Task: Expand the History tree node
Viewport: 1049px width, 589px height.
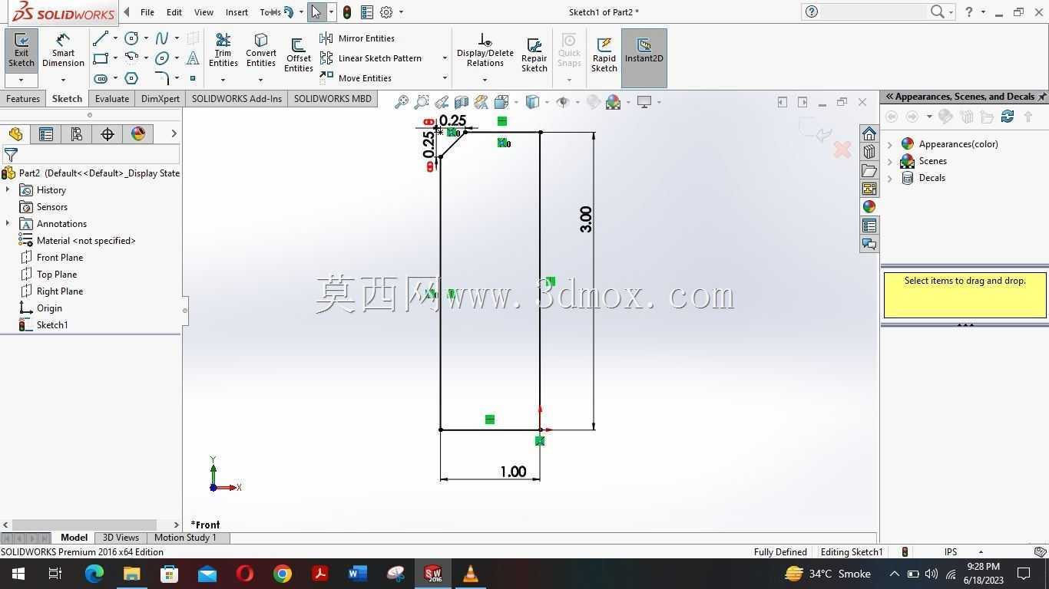Action: (8, 190)
